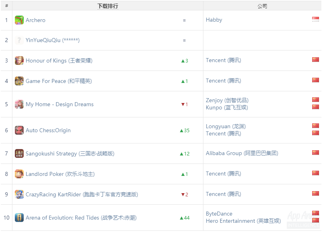Open the YinYueQiuQiu (******) link

click(x=53, y=40)
